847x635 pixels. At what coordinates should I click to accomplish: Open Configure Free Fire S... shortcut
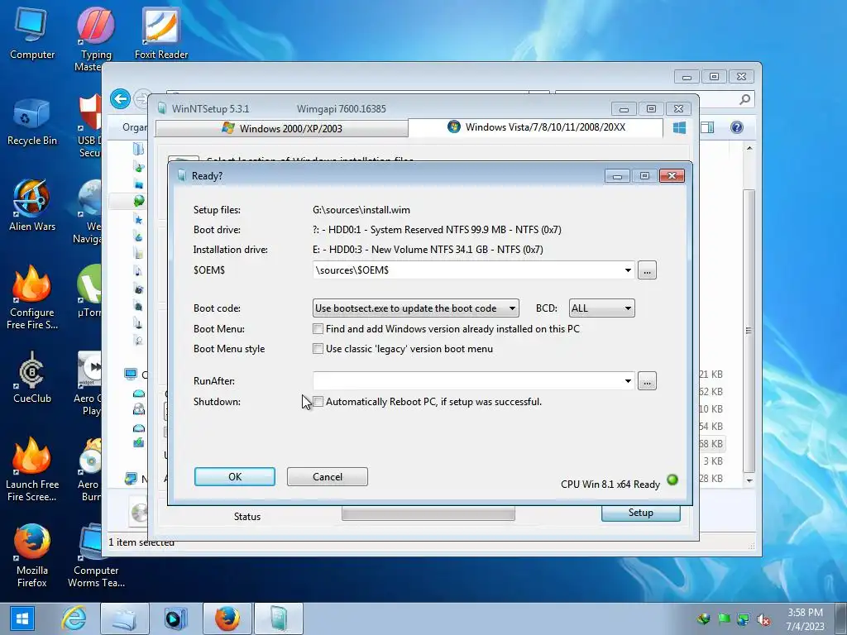click(x=32, y=298)
